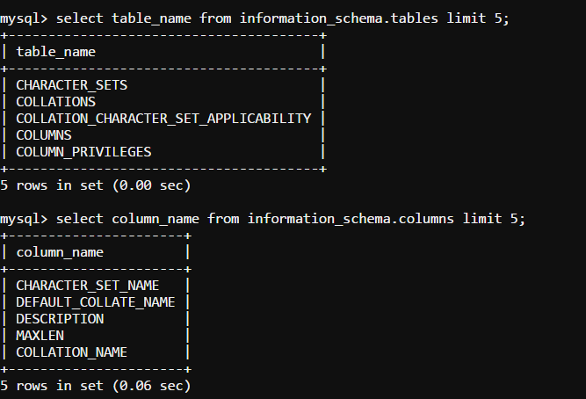Select the COLLATION_NAME result row
This screenshot has width=586, height=399.
pyautogui.click(x=72, y=352)
